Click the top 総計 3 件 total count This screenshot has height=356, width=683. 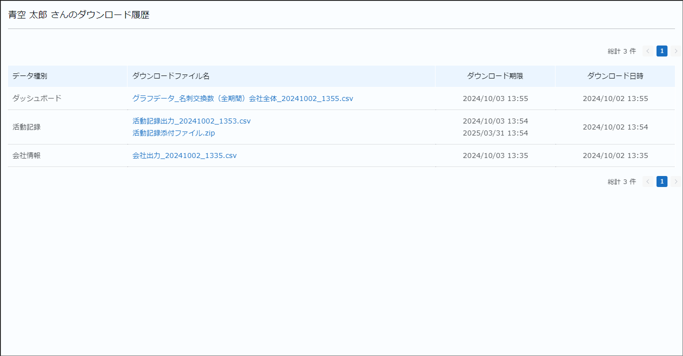pos(621,51)
